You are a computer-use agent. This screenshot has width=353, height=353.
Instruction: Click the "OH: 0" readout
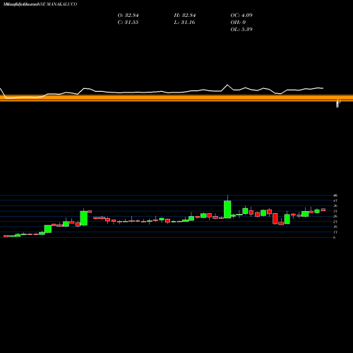pos(238,23)
